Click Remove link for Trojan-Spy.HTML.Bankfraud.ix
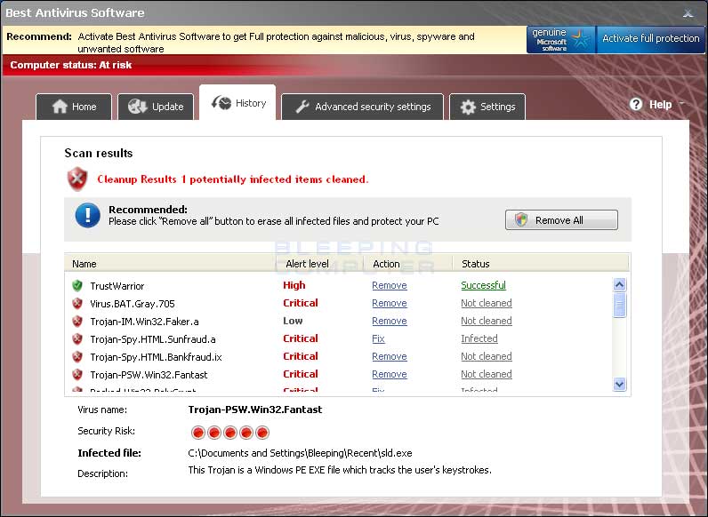The image size is (708, 517). pos(390,356)
